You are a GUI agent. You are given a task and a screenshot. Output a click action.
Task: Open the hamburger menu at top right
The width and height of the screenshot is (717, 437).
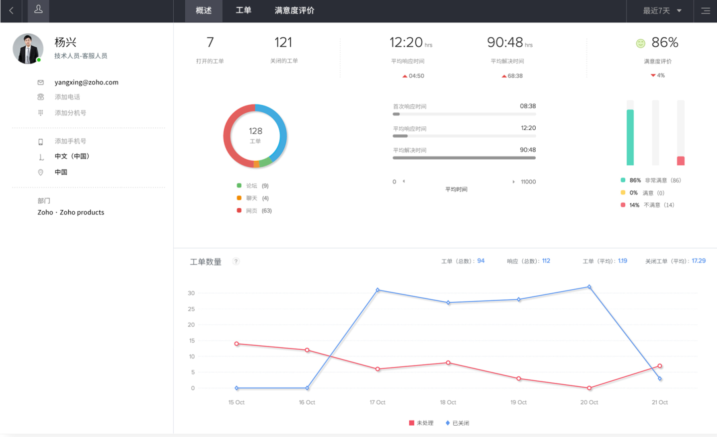click(705, 10)
